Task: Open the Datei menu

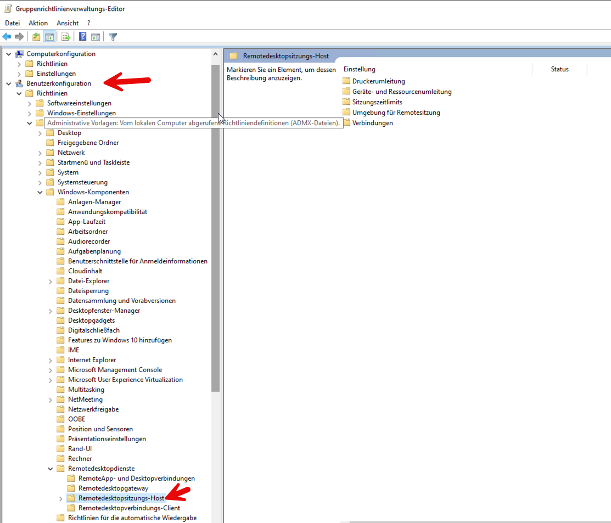Action: [12, 23]
